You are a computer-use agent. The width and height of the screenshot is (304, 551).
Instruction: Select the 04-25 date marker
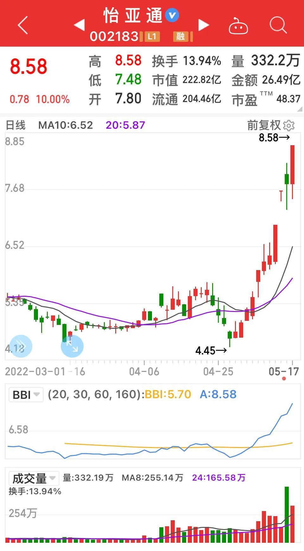pos(218,372)
